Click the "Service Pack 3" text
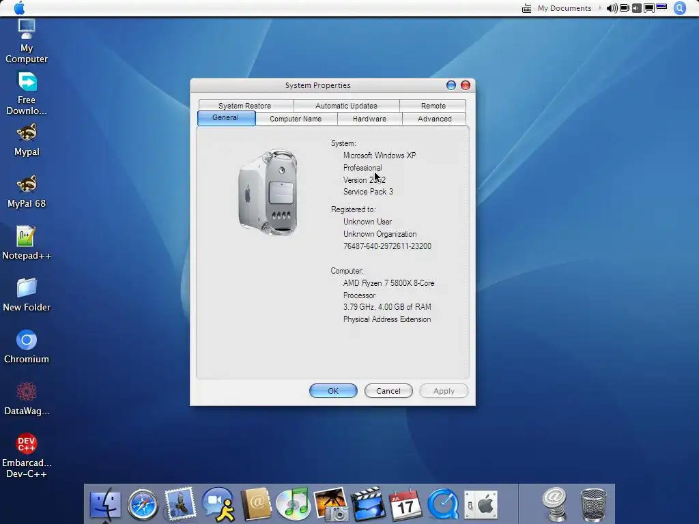 (368, 192)
